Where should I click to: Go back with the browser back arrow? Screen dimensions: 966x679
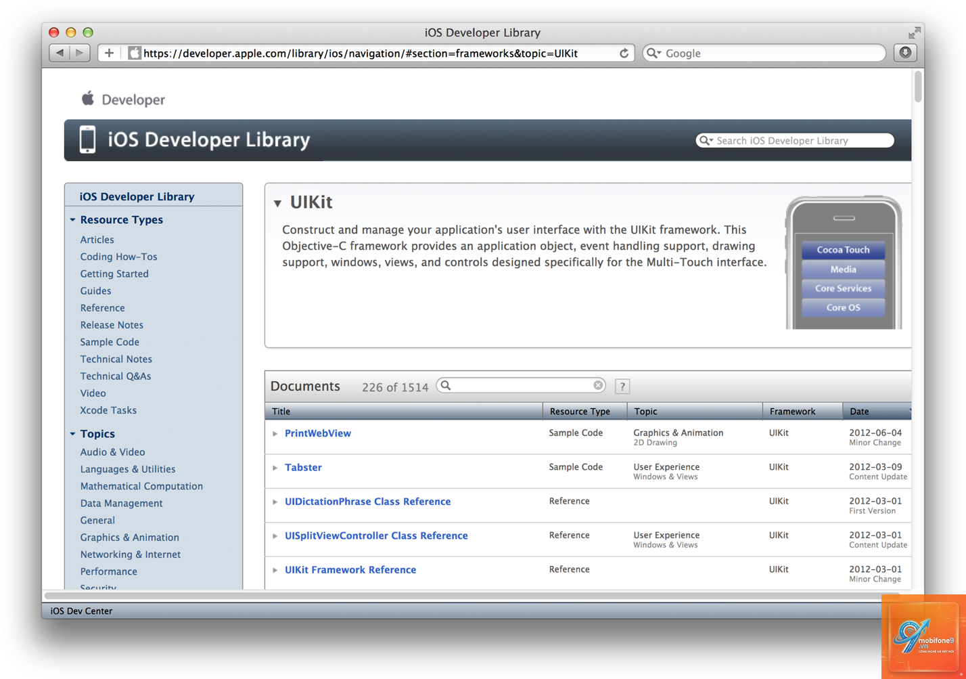click(x=60, y=53)
